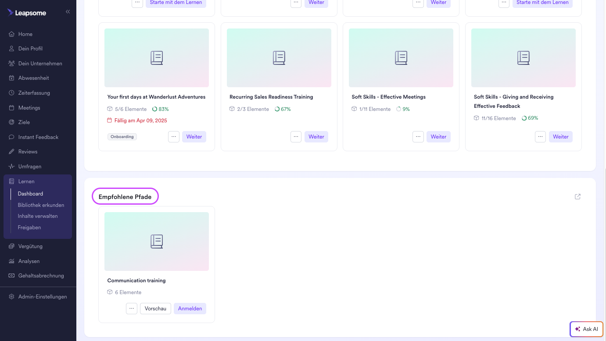Click the Abwesenheit calendar icon

[12, 78]
